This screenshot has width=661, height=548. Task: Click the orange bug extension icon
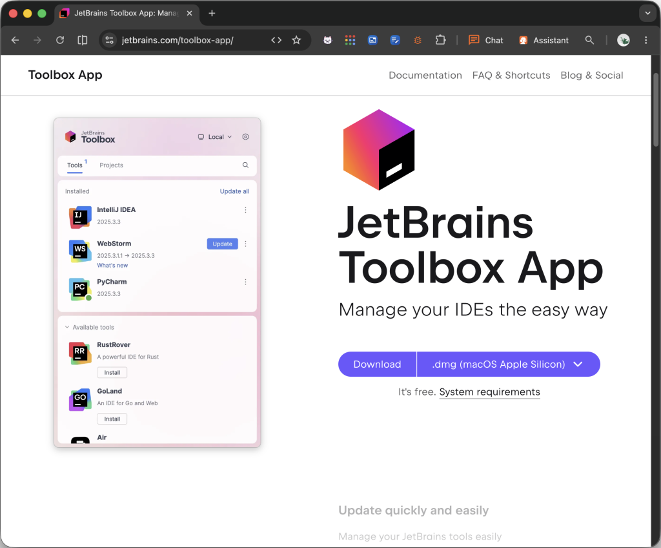click(418, 40)
